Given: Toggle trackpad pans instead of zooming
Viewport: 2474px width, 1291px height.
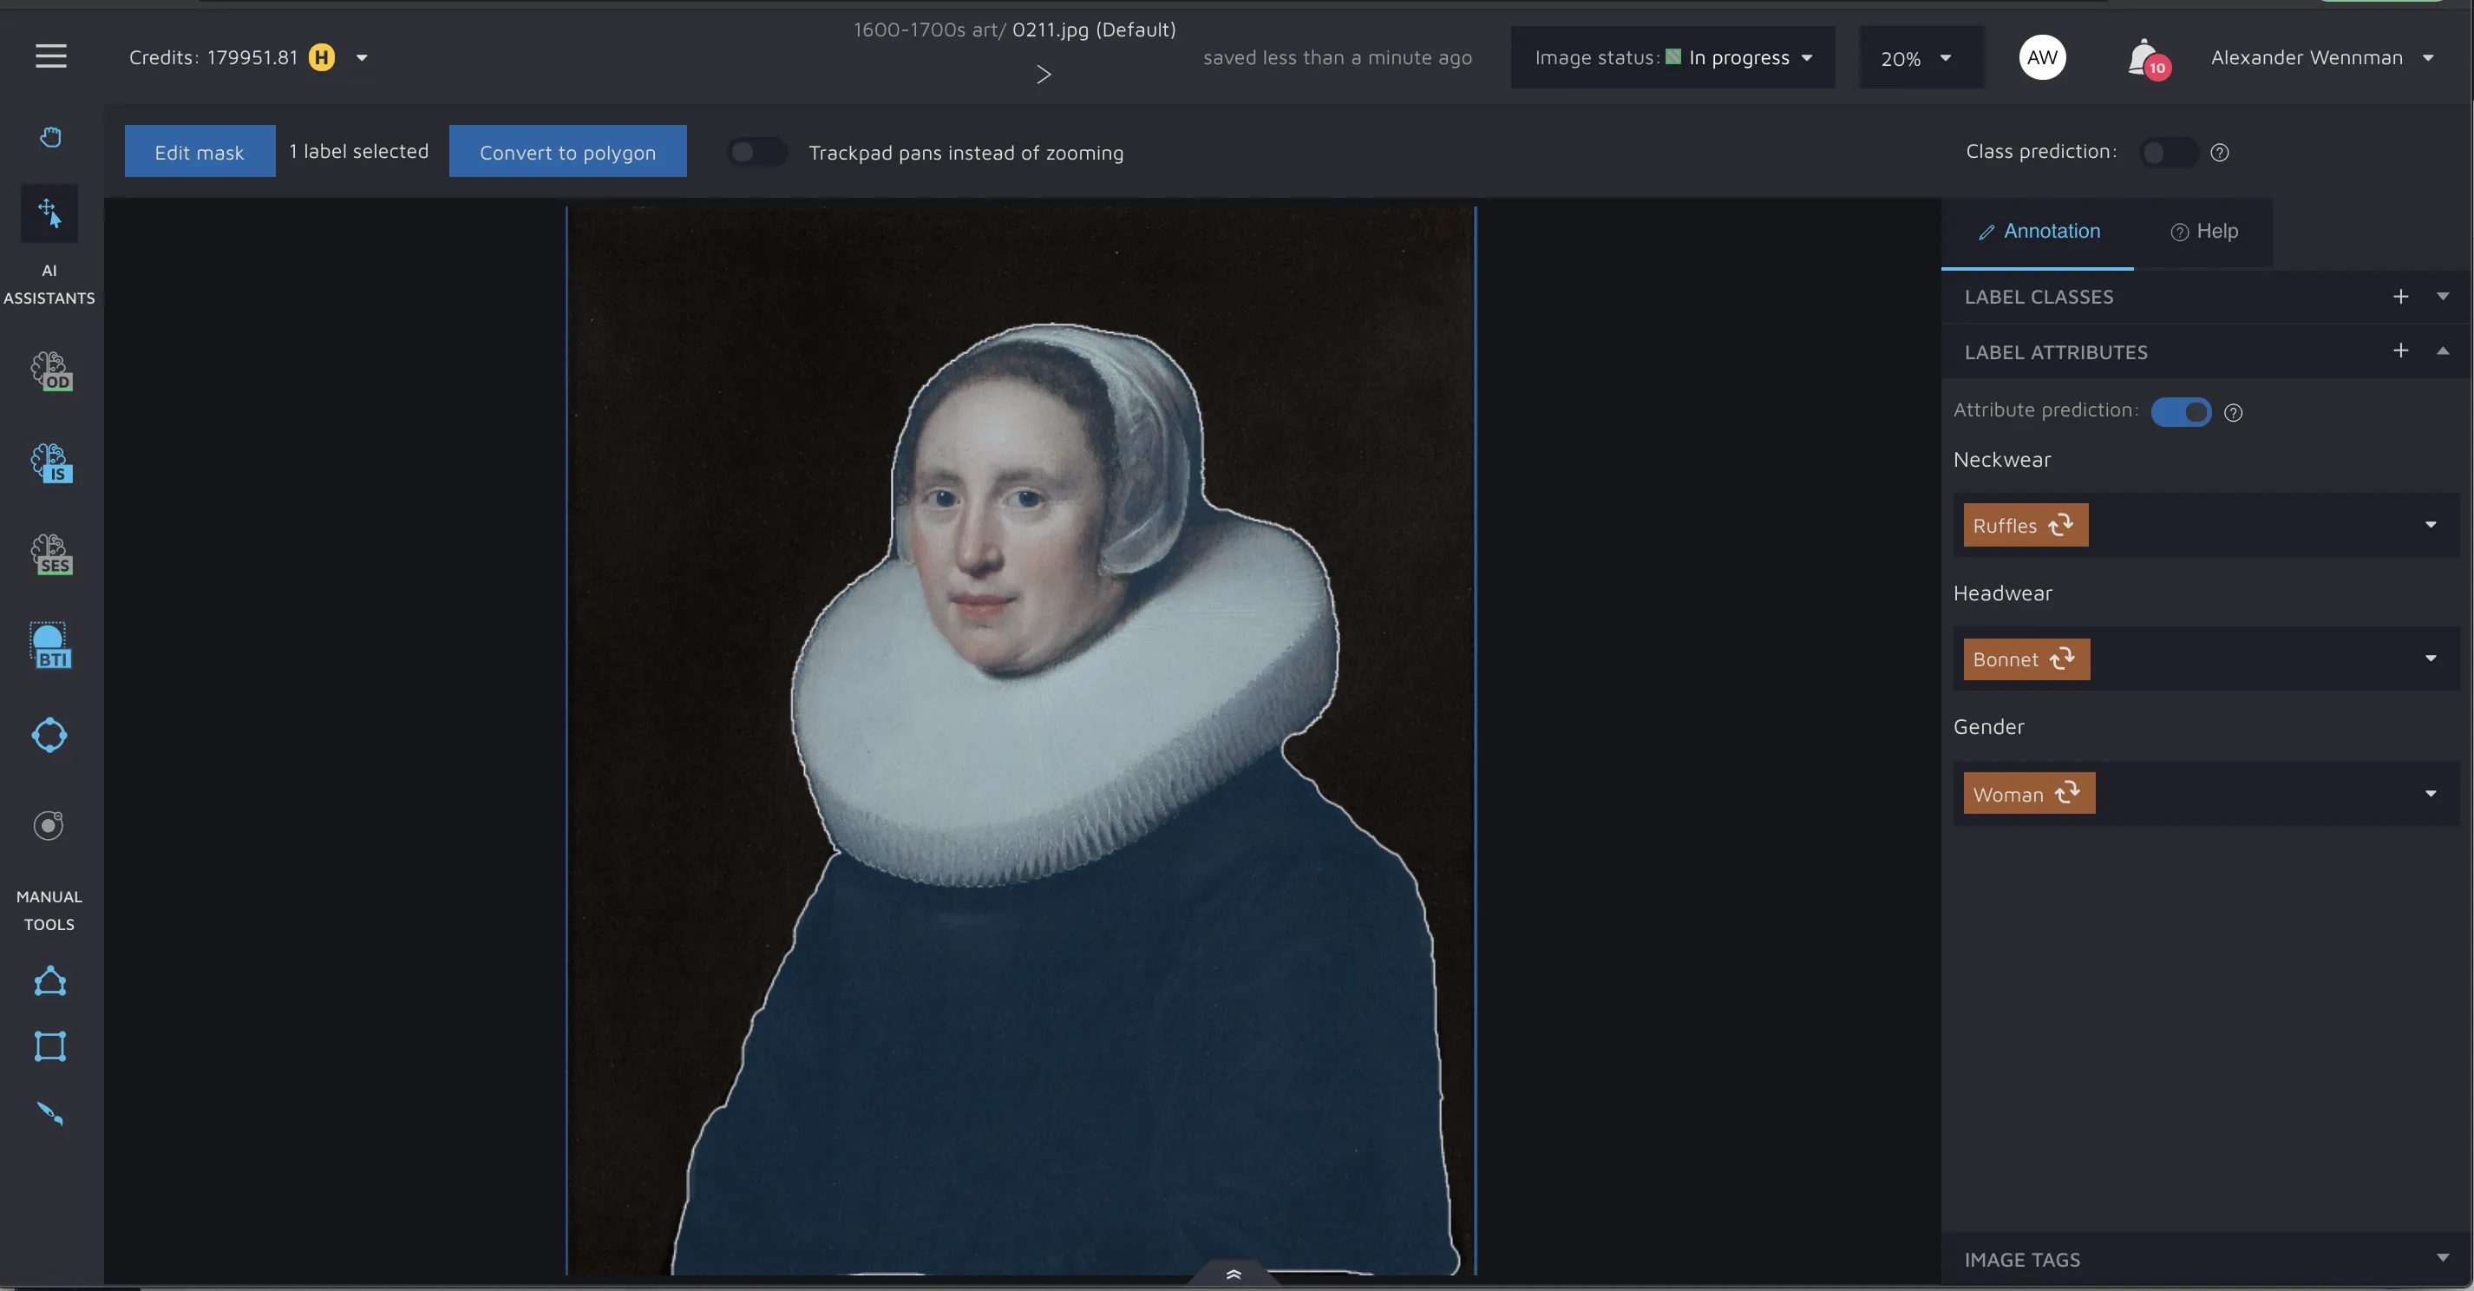Looking at the screenshot, I should [x=756, y=152].
